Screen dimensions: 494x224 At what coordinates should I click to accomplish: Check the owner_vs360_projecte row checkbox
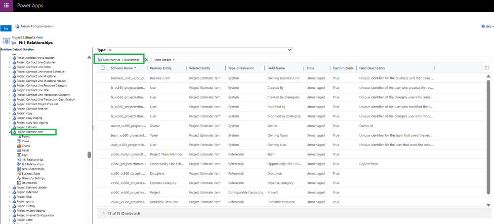point(103,125)
